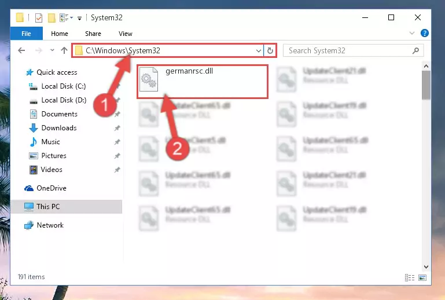Go up one folder level arrow

[x=64, y=50]
